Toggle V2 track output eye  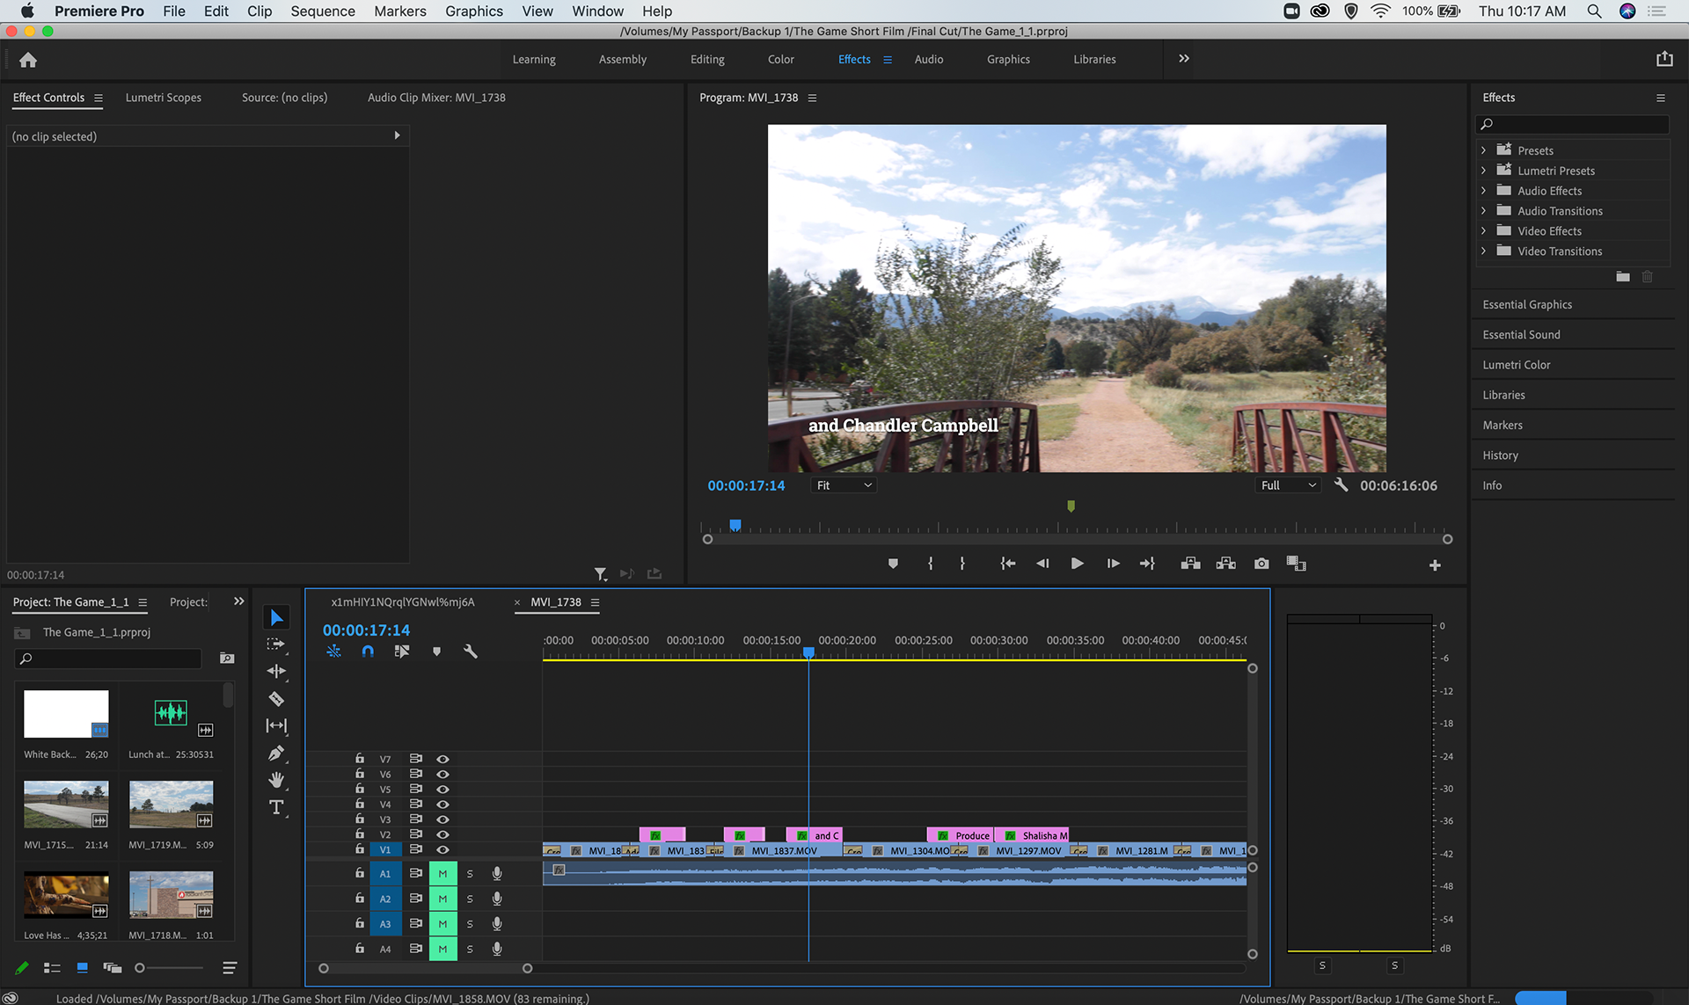coord(442,834)
